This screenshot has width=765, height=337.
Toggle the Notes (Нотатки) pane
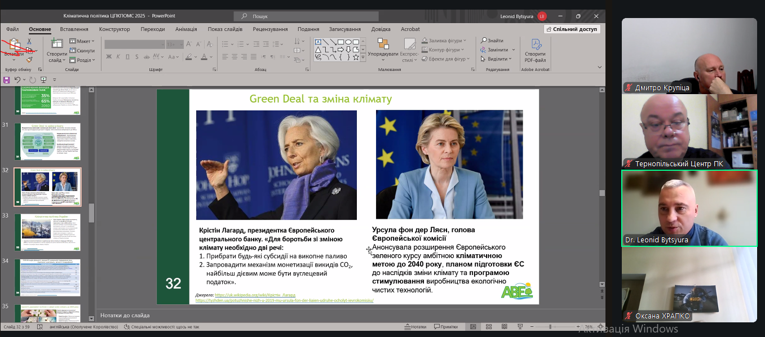pos(416,327)
